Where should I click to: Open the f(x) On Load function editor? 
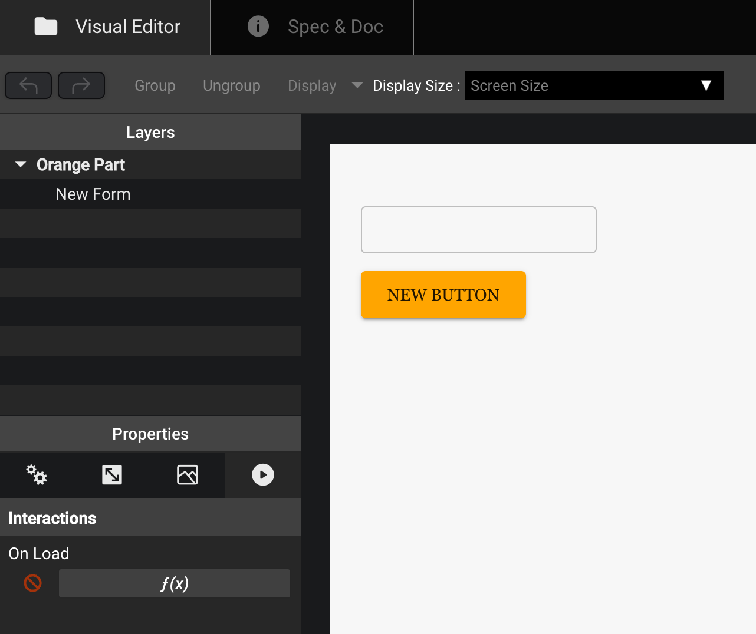pyautogui.click(x=175, y=583)
